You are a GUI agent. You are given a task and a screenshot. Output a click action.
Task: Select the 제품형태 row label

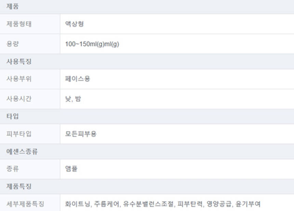click(19, 24)
